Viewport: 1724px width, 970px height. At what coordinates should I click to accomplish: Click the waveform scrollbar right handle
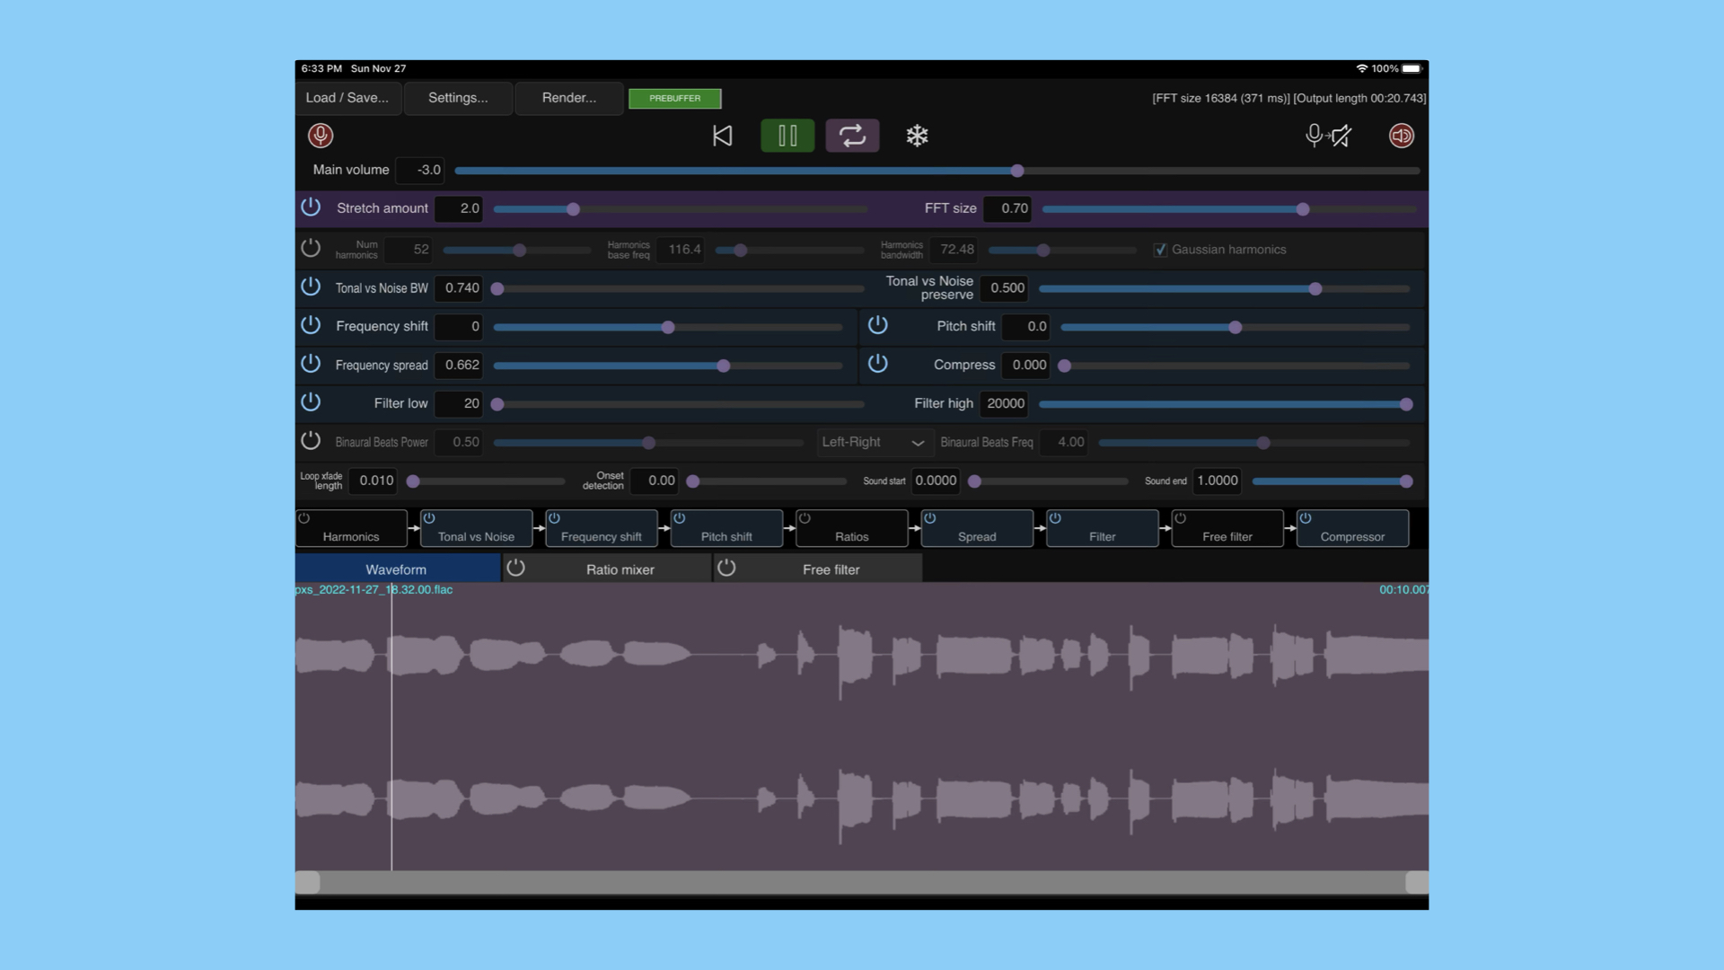pos(1417,882)
